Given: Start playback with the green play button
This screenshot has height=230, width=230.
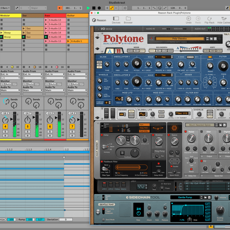Looking at the screenshot, I should (88, 8).
